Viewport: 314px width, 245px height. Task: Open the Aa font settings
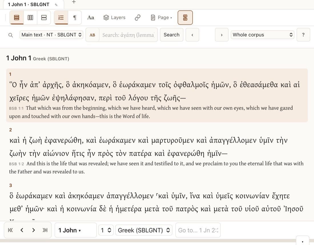click(90, 18)
